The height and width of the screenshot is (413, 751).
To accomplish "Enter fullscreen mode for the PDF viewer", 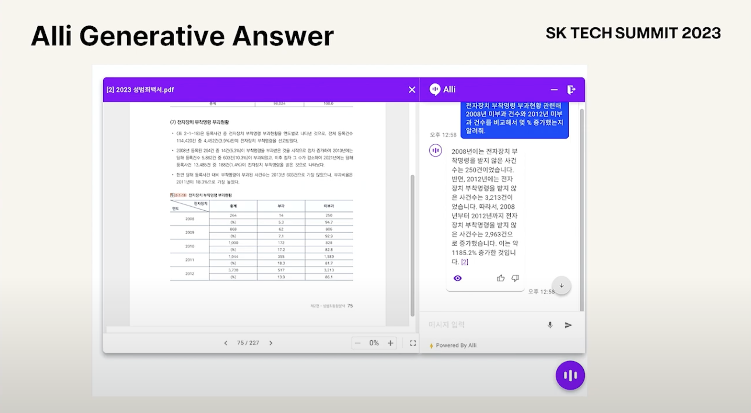I will point(413,343).
